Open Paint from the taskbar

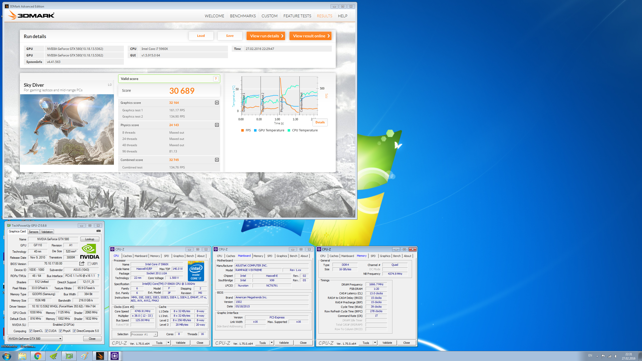click(x=85, y=356)
